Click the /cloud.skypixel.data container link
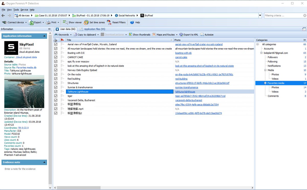 26,57
